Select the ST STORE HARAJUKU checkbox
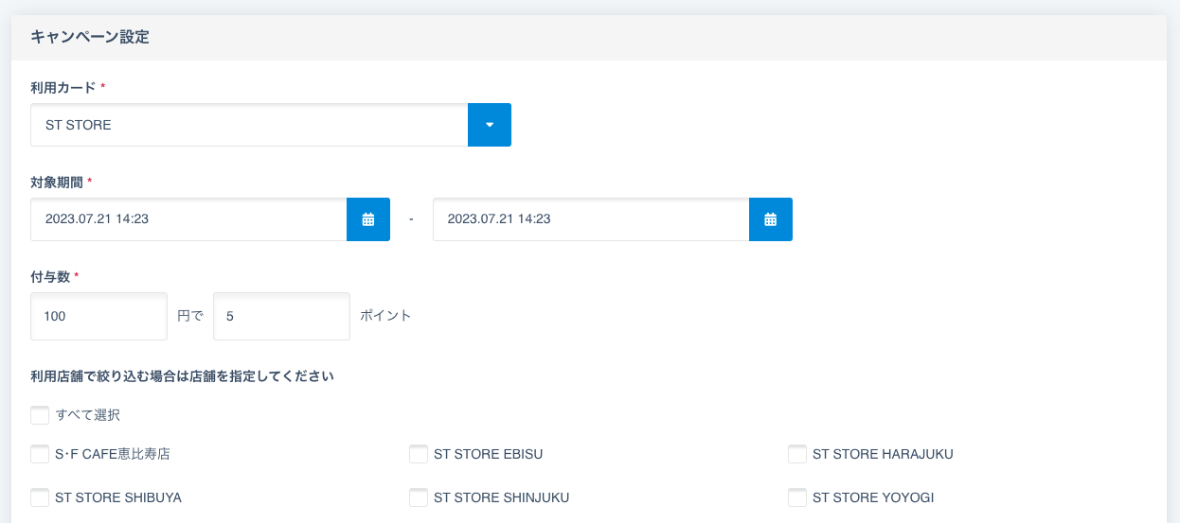 (797, 454)
